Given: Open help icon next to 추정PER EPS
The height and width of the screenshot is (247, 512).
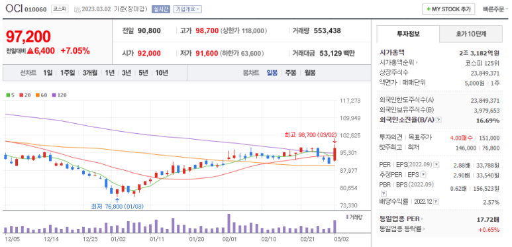Looking at the screenshot, I should click(x=423, y=175).
